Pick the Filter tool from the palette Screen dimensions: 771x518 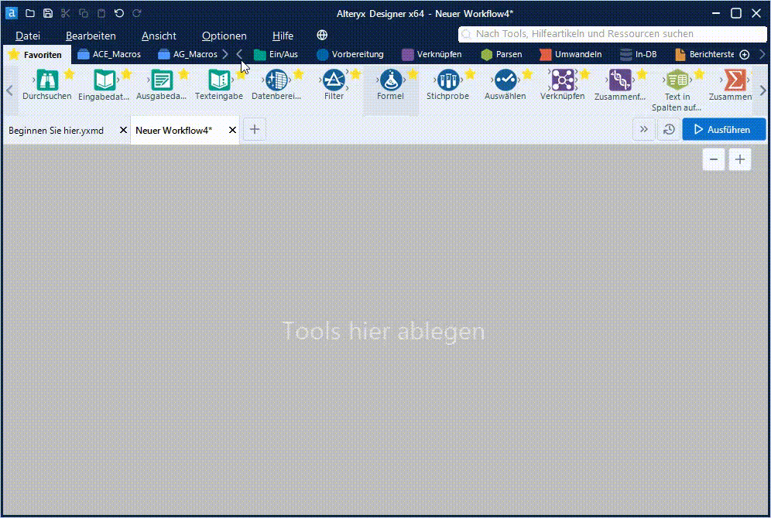[x=334, y=80]
